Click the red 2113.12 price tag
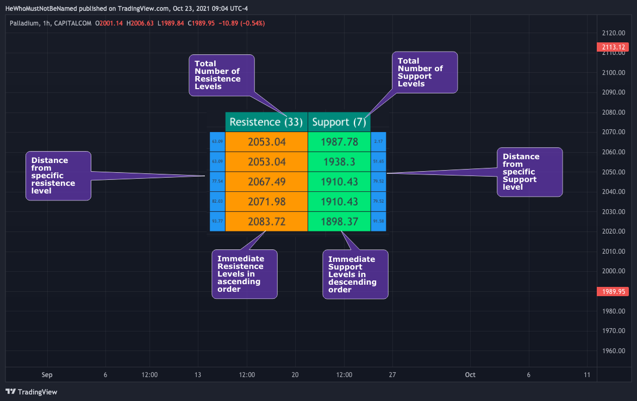The image size is (637, 401). [613, 47]
